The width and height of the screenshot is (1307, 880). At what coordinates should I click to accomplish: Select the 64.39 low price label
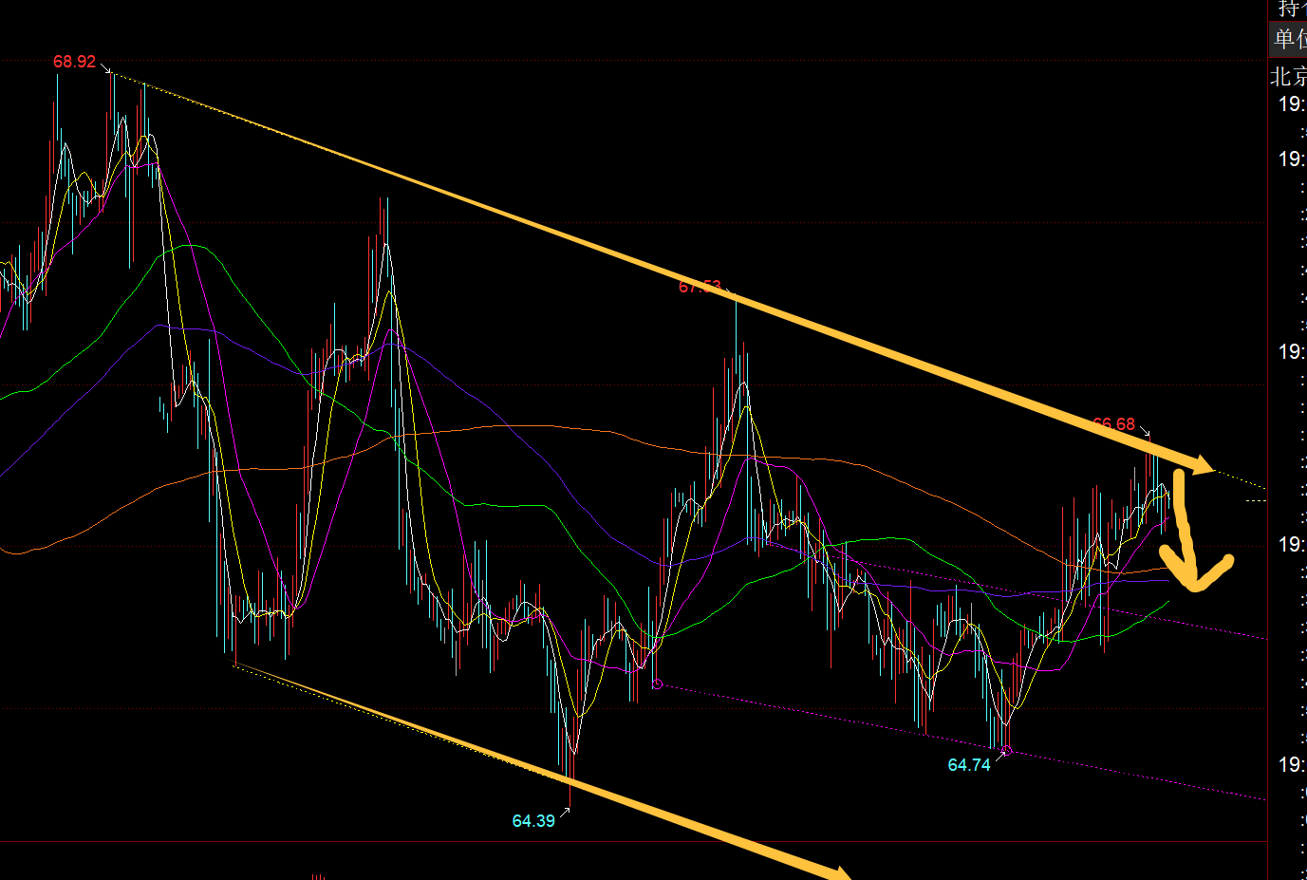pos(532,821)
